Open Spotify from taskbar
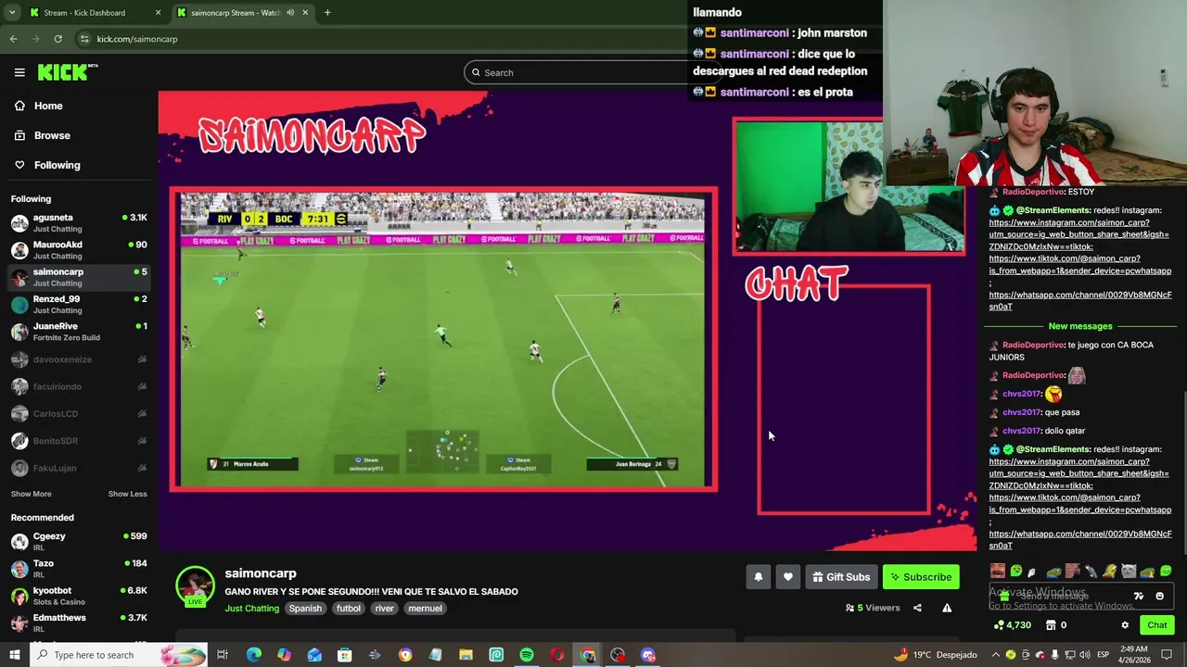This screenshot has width=1187, height=667. coord(527,655)
